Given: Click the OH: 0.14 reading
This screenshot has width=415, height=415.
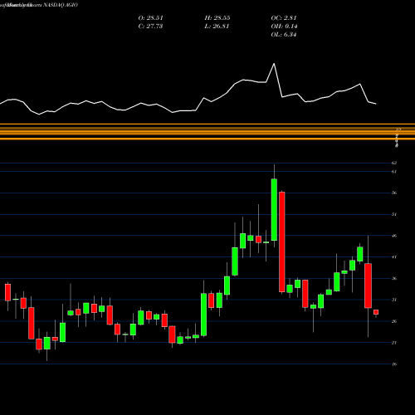Looking at the screenshot, I should 284,27.
